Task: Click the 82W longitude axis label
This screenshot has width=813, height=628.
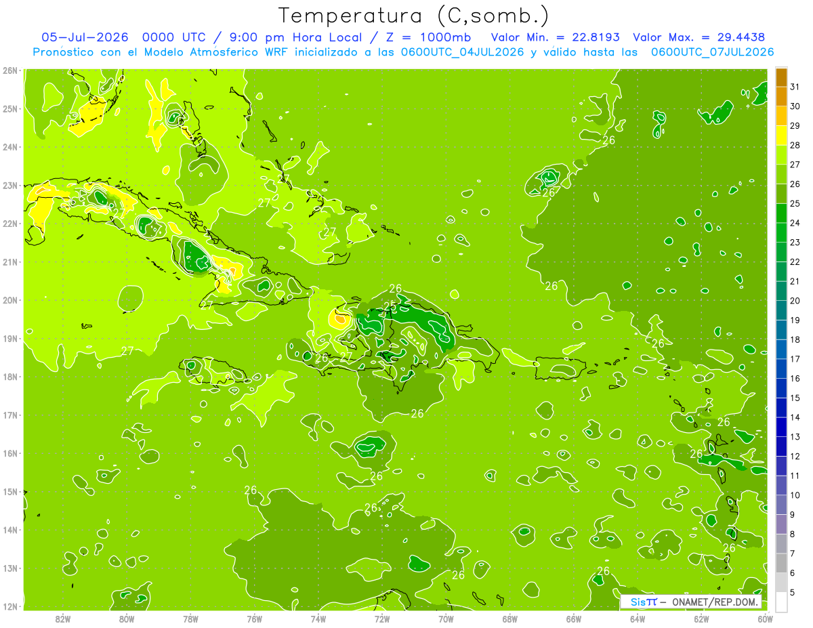Action: (x=63, y=619)
